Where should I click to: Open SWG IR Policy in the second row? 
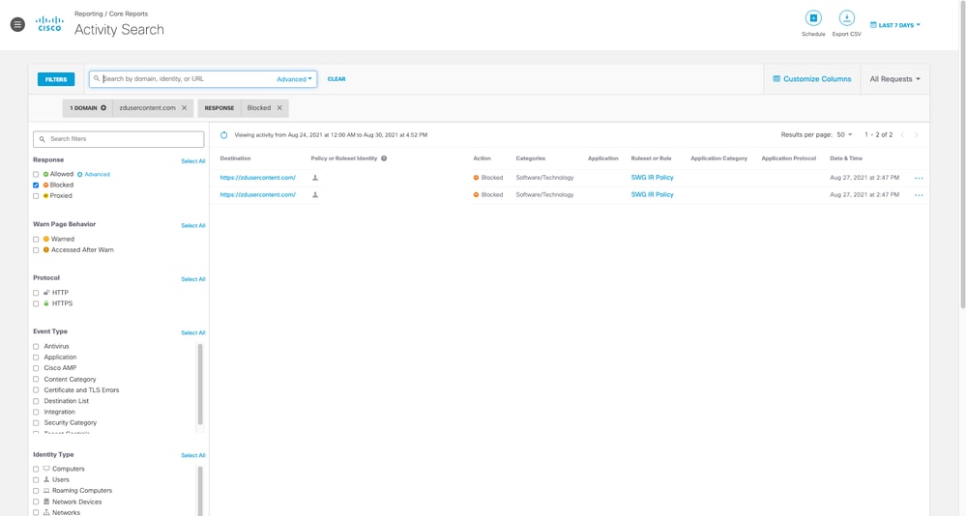pos(652,194)
